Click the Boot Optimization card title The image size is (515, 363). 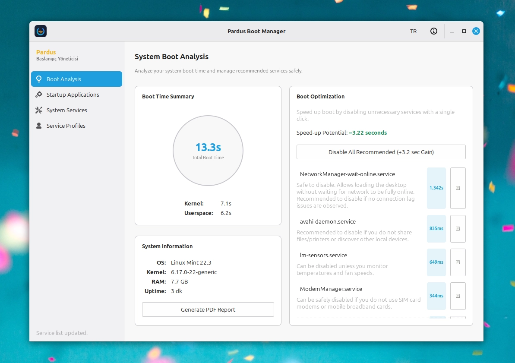click(x=321, y=97)
